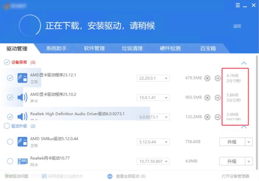Open the arrow menu beside Realtek网卡 升级 button

tap(249, 161)
